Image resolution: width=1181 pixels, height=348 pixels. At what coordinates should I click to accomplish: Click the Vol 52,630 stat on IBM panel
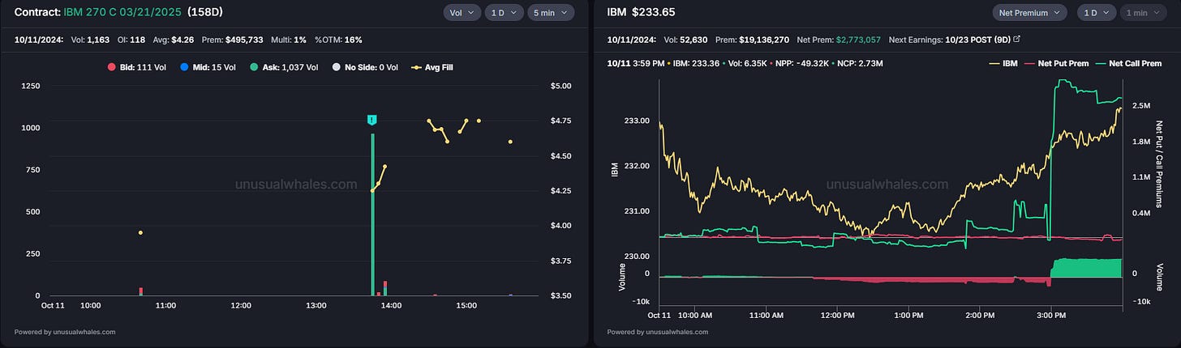686,39
